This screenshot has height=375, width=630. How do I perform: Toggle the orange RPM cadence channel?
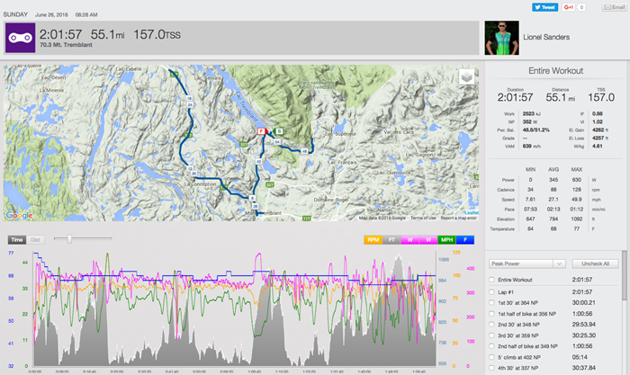tap(373, 240)
